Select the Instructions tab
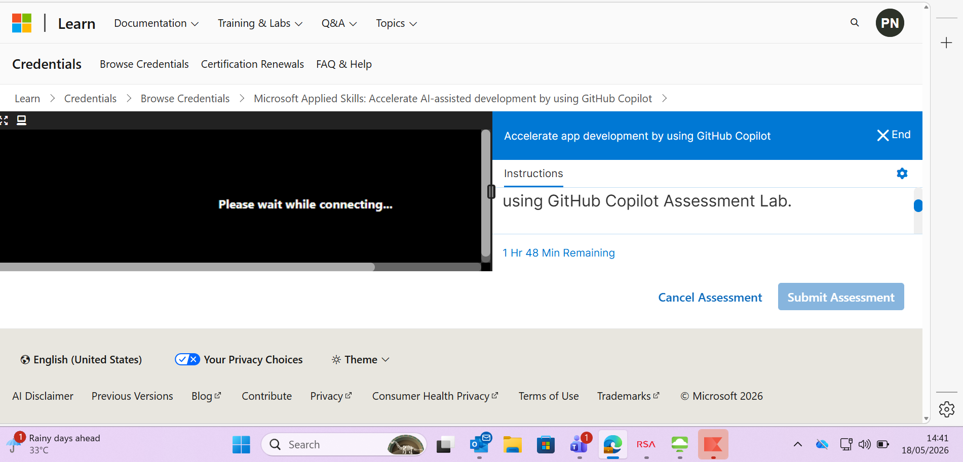 (533, 174)
